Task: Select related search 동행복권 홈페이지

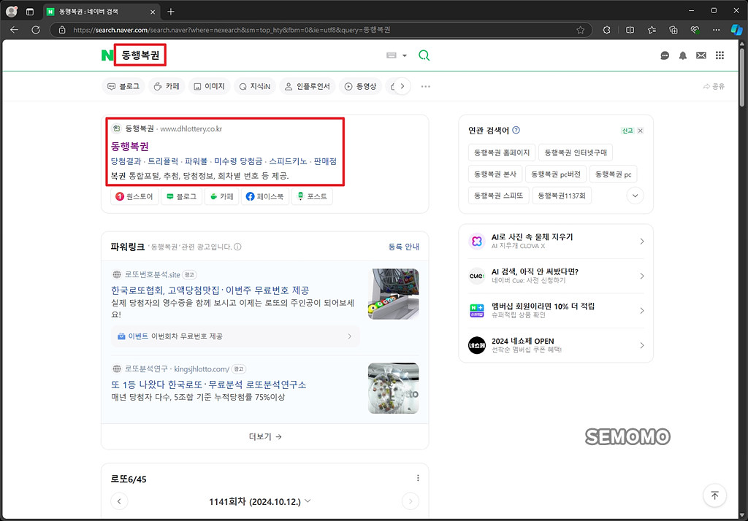Action: point(501,153)
